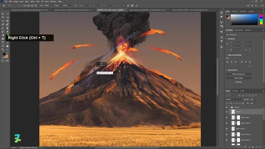Select the Frame tool
Image resolution: width=265 pixels, height=149 pixels.
(x=7, y=21)
